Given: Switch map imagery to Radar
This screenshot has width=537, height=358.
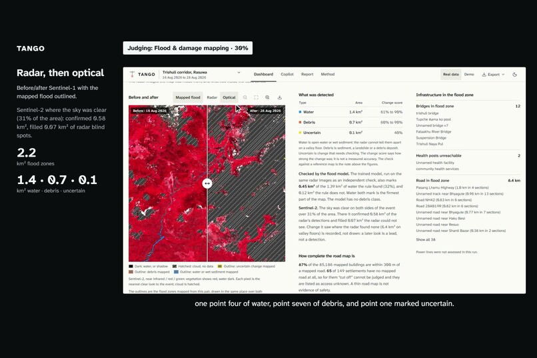Looking at the screenshot, I should pyautogui.click(x=212, y=97).
